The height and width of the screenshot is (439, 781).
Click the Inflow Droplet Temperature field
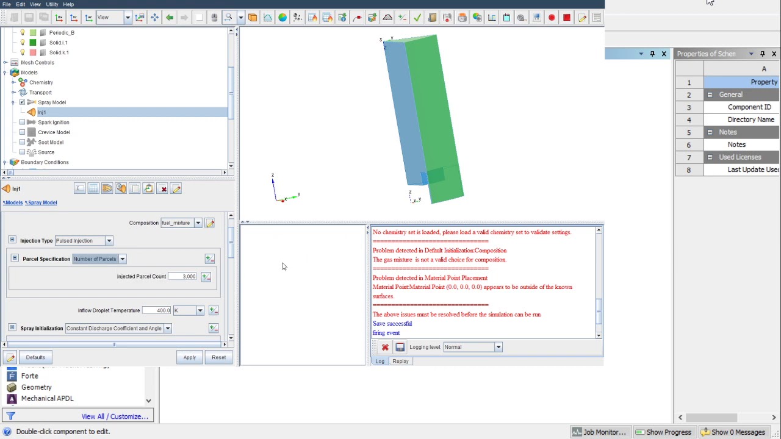tap(157, 311)
